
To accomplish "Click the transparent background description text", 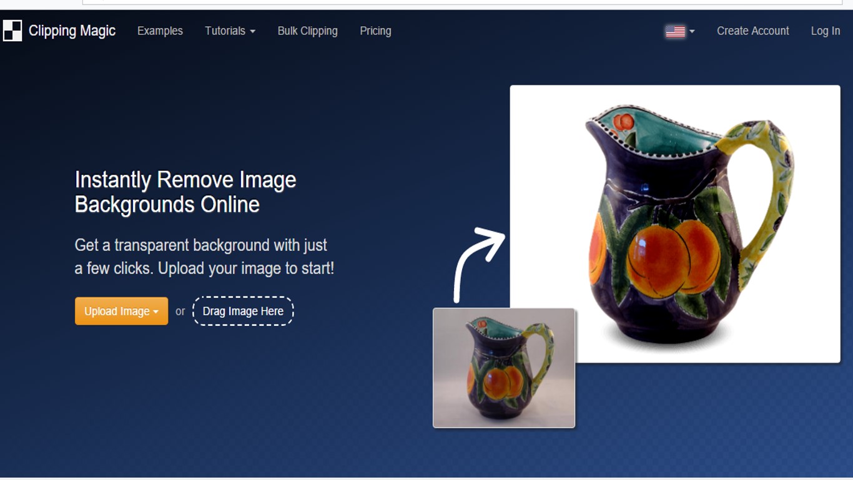I will click(204, 257).
